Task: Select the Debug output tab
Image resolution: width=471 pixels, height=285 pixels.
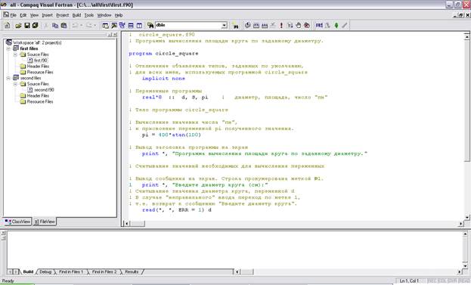Action: [45, 272]
